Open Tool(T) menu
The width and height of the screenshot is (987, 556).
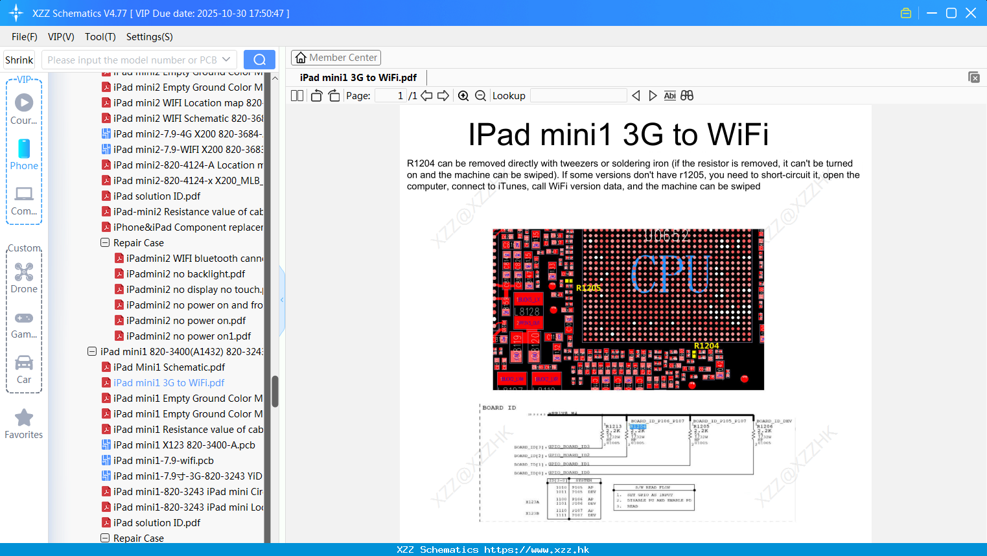tap(100, 37)
